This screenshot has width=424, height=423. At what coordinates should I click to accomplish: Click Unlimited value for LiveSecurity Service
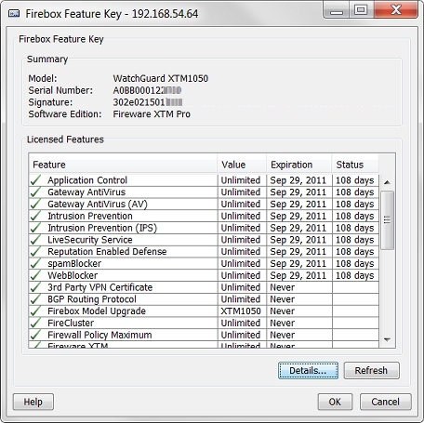tap(241, 240)
